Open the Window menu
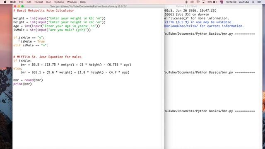265x149 pixels. (x=72, y=2)
